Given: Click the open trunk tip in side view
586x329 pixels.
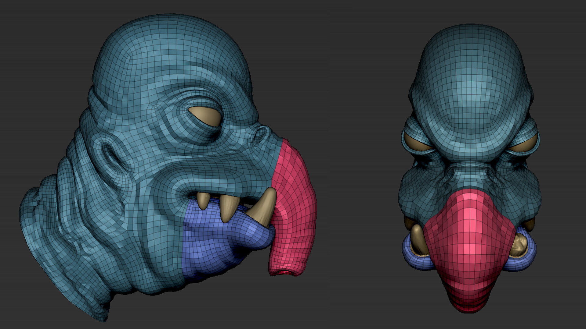Looking at the screenshot, I should click(285, 272).
